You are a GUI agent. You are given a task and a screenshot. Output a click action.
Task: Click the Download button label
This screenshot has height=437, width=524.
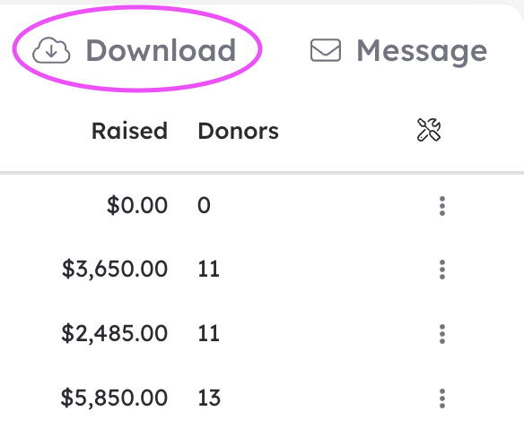(162, 50)
